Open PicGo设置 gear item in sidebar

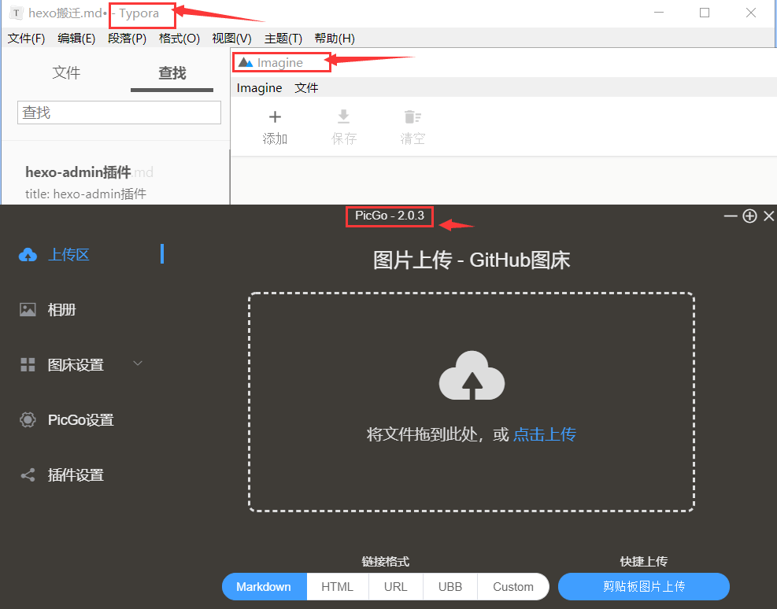click(x=67, y=420)
